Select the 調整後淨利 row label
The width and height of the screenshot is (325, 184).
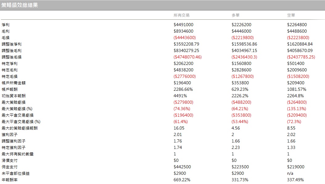point(12,44)
